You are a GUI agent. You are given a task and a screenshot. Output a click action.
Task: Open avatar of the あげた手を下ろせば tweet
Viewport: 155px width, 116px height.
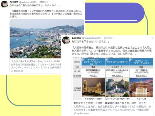[x=66, y=40]
